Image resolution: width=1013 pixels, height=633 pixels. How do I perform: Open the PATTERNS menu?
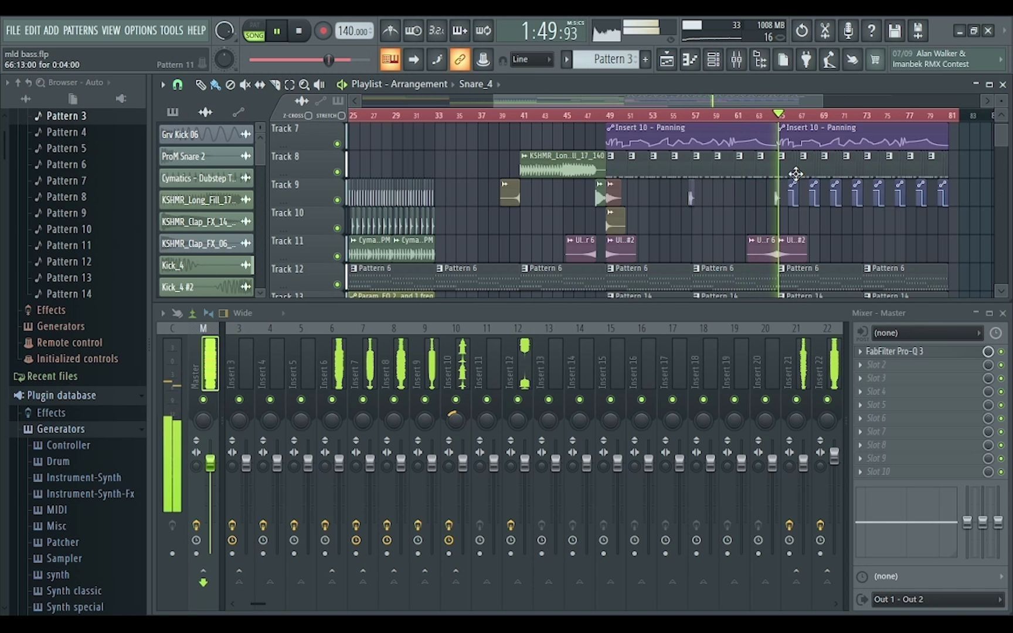81,30
